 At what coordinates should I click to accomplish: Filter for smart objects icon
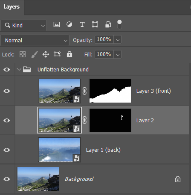pos(108,24)
